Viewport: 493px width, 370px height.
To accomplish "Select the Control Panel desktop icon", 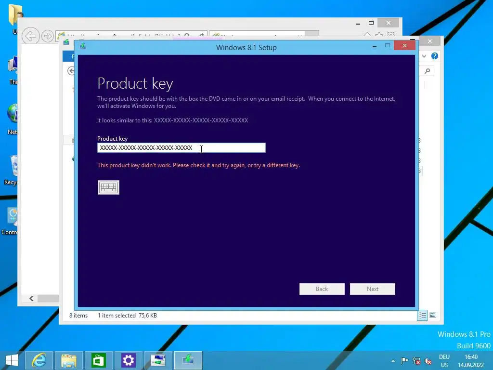I will pyautogui.click(x=10, y=222).
